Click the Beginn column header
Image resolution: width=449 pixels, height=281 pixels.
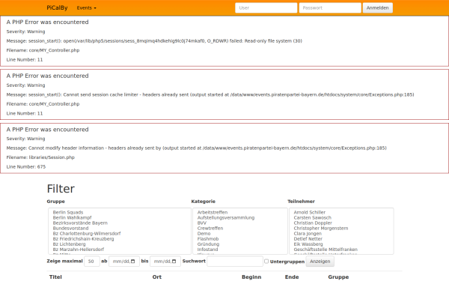(x=251, y=277)
